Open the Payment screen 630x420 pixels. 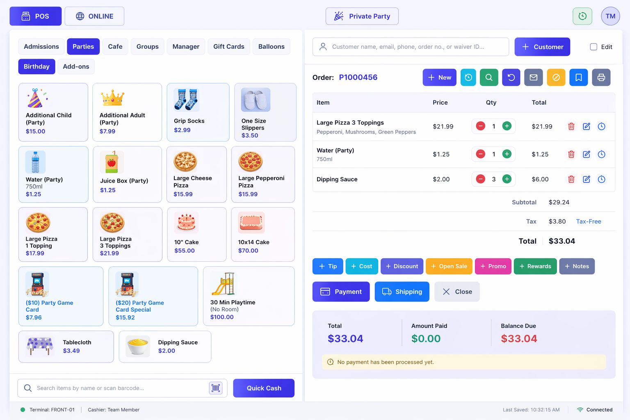click(x=341, y=292)
